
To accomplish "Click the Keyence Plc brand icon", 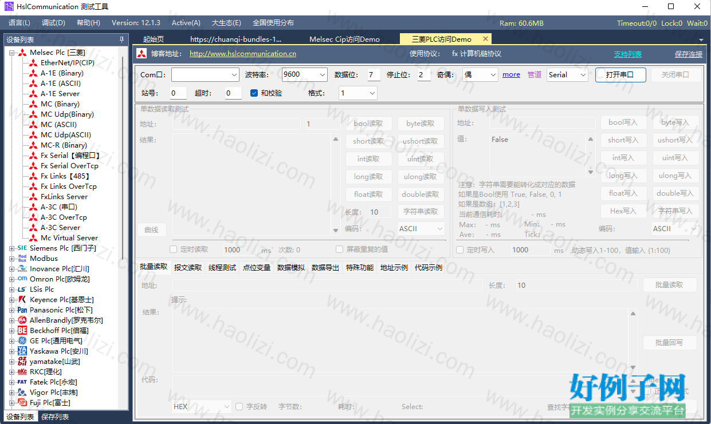I will point(22,300).
